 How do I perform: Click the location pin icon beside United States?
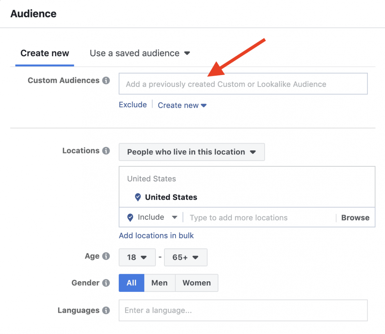137,197
